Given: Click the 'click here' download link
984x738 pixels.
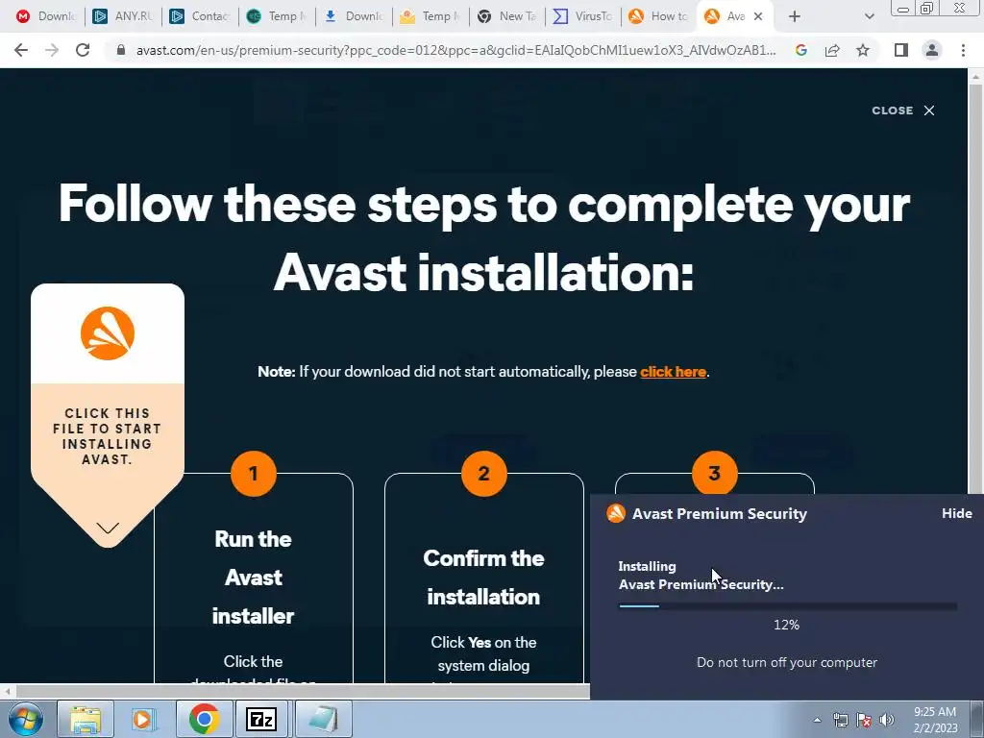Looking at the screenshot, I should [x=673, y=372].
